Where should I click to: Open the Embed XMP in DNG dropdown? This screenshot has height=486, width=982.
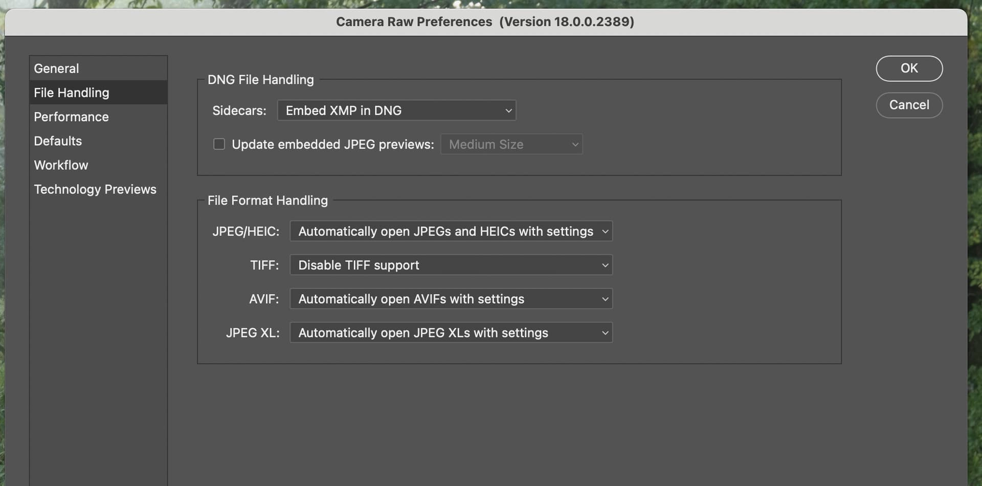click(396, 111)
